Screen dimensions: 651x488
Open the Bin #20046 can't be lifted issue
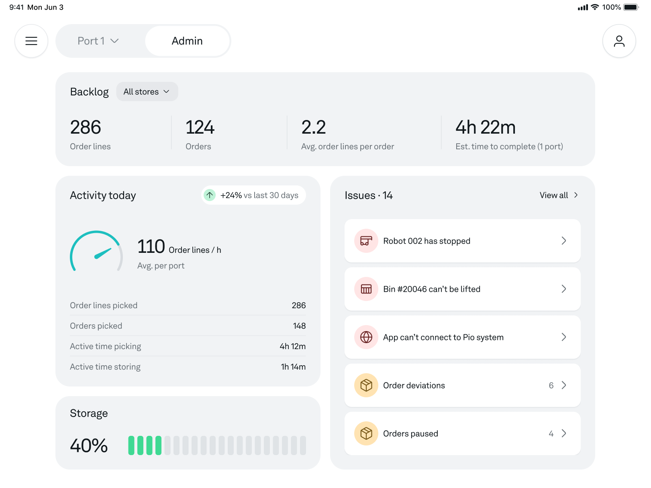point(462,289)
